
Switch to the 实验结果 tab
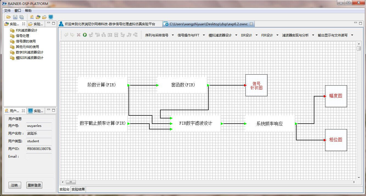click(78, 189)
